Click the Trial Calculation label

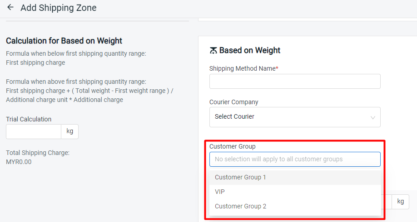(x=29, y=119)
